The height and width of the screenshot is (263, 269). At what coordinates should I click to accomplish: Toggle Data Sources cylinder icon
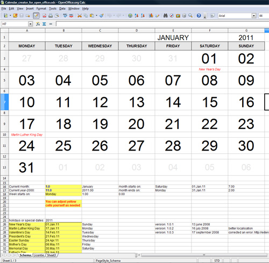(x=184, y=16)
